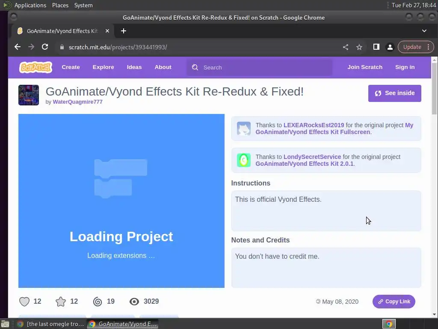Reload the page
The image size is (438, 329).
click(45, 47)
